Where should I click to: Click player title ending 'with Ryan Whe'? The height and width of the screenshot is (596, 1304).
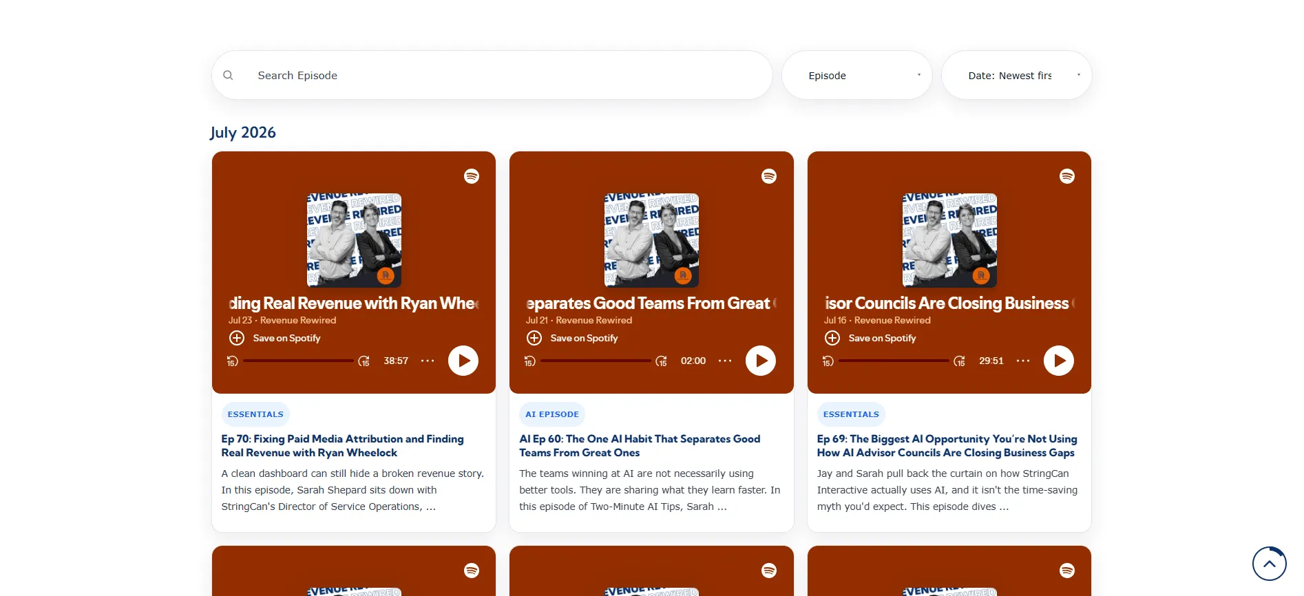click(354, 304)
